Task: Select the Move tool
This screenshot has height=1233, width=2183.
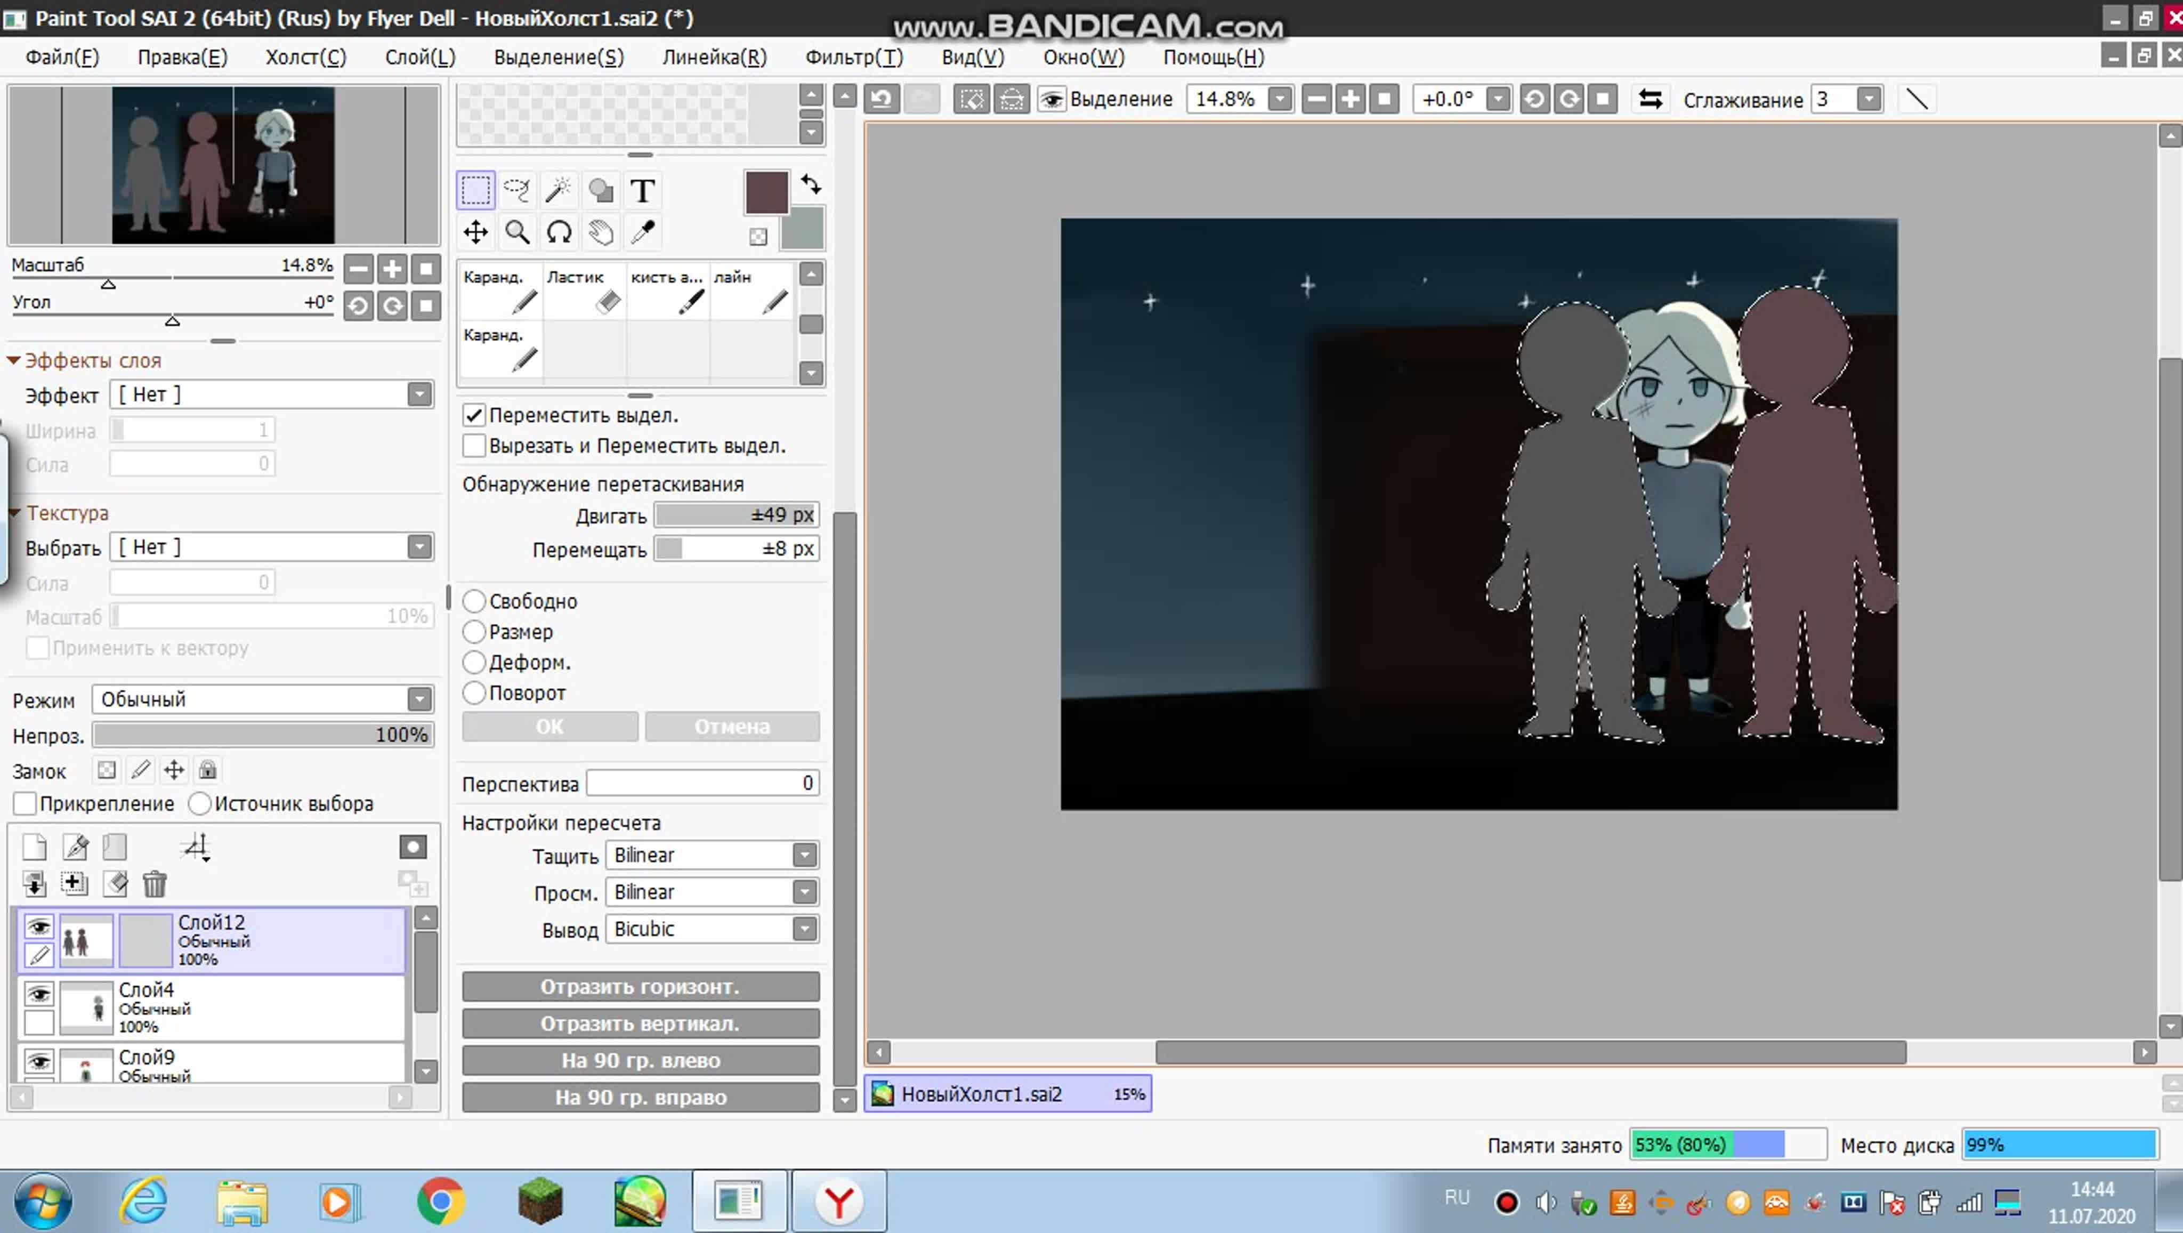Action: [475, 231]
